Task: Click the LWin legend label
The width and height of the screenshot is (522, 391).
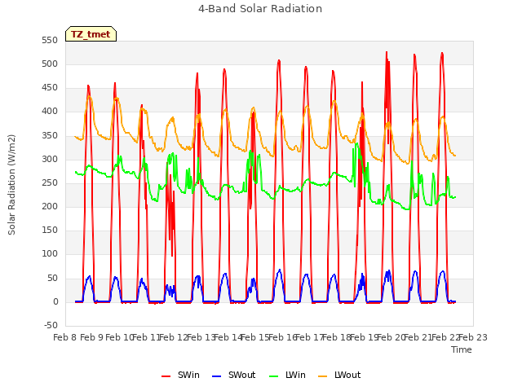Action: click(x=295, y=375)
